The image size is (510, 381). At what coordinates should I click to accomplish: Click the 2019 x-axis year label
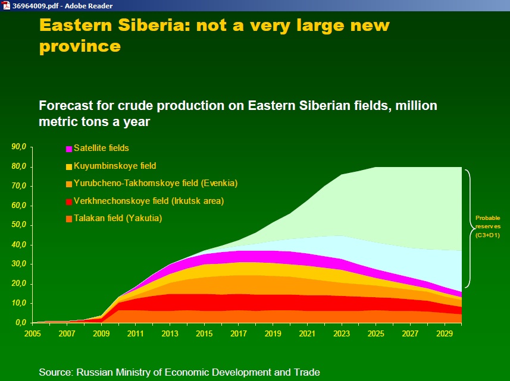point(273,333)
